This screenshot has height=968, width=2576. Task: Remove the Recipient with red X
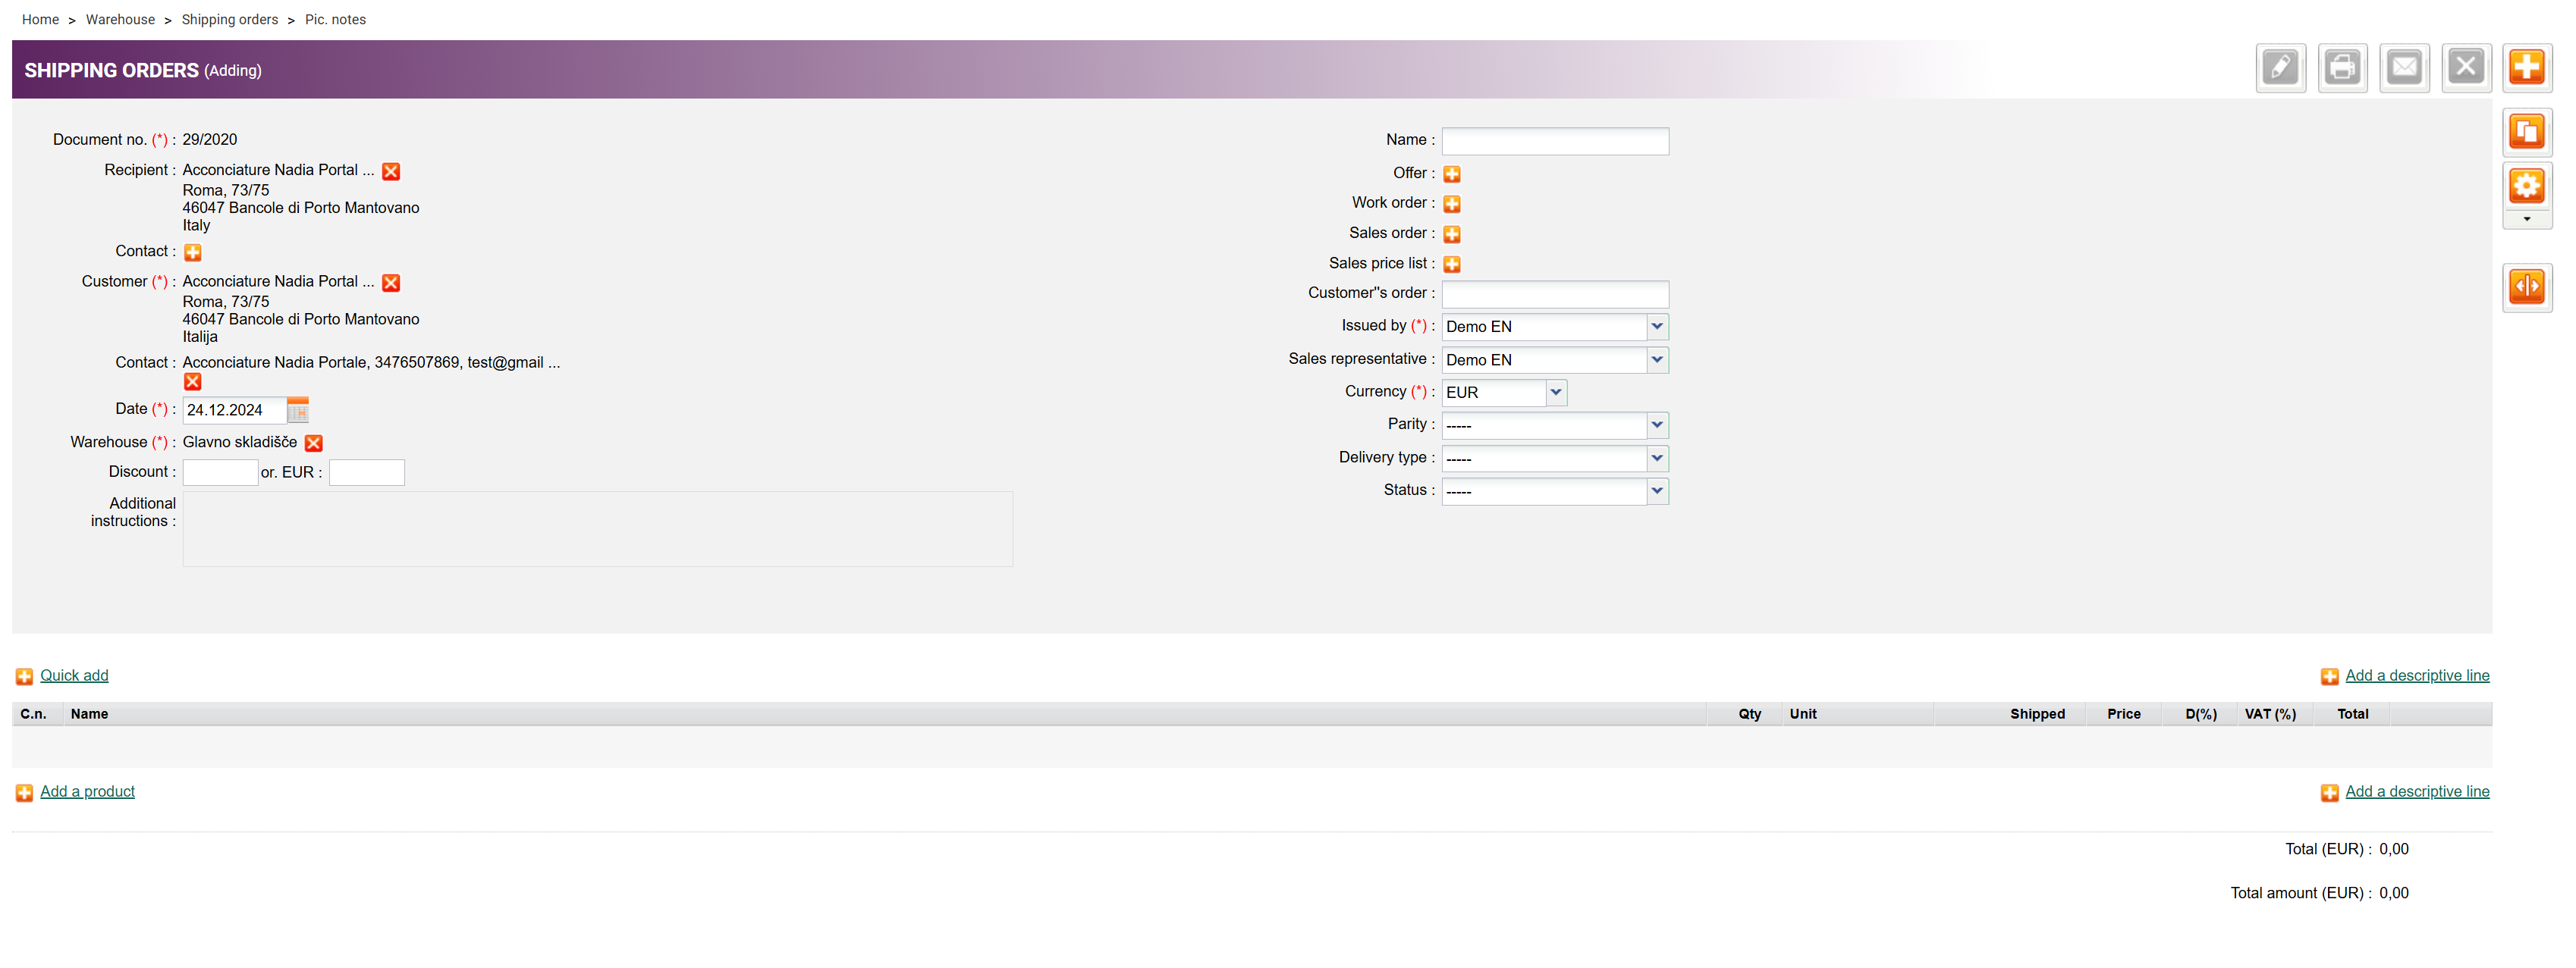(391, 172)
